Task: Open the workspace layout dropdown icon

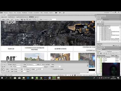Action: pyautogui.click(x=56, y=13)
